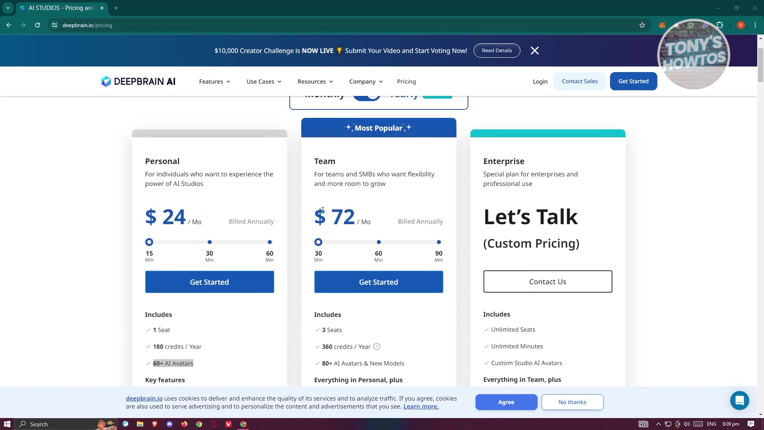The width and height of the screenshot is (764, 430).
Task: Open the deepbrain.io link in cookie notice
Action: 144,399
